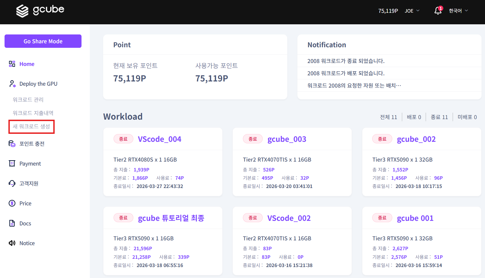Open Deploy the GPU section icon

click(12, 84)
